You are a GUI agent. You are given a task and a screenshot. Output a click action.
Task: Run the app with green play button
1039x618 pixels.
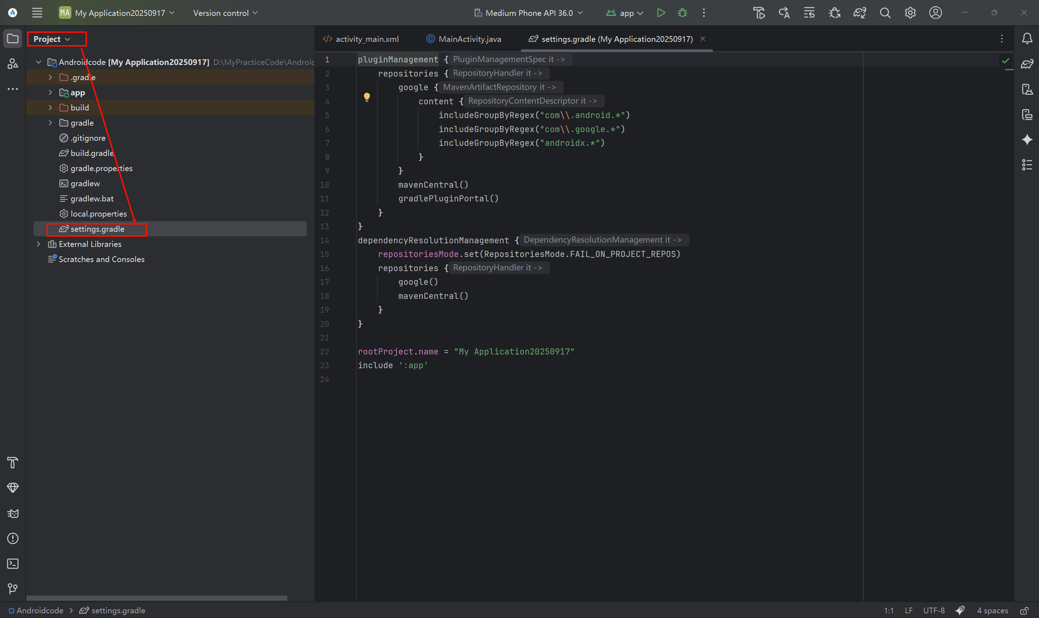[660, 13]
